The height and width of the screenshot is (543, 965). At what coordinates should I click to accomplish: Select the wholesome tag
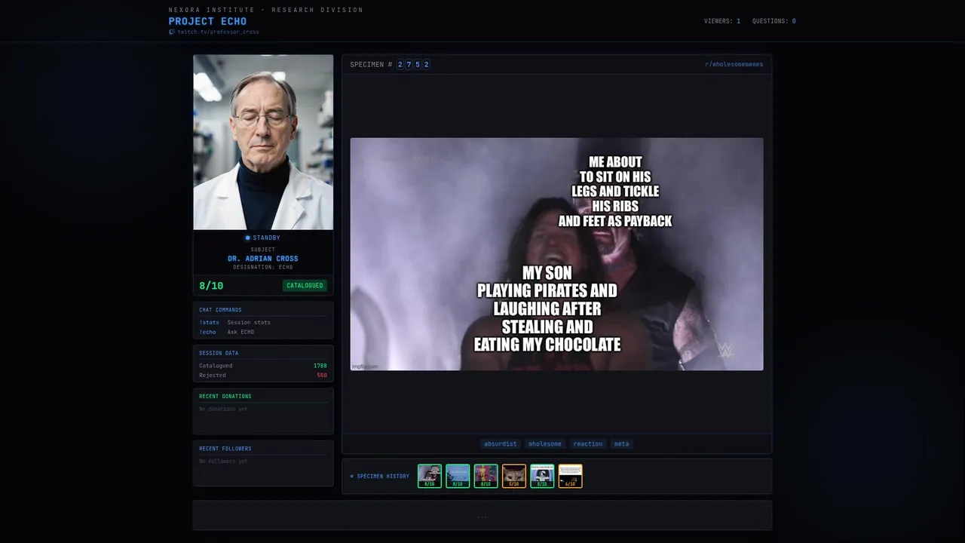[545, 443]
